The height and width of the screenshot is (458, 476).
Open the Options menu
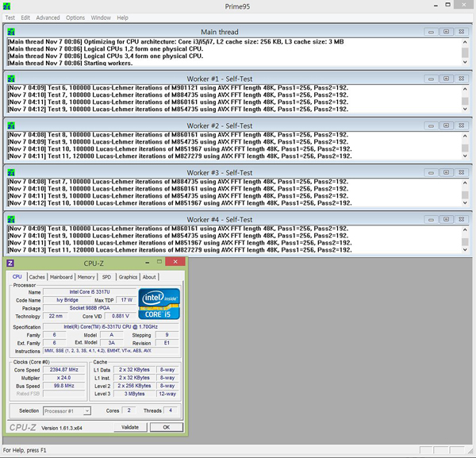coord(75,17)
